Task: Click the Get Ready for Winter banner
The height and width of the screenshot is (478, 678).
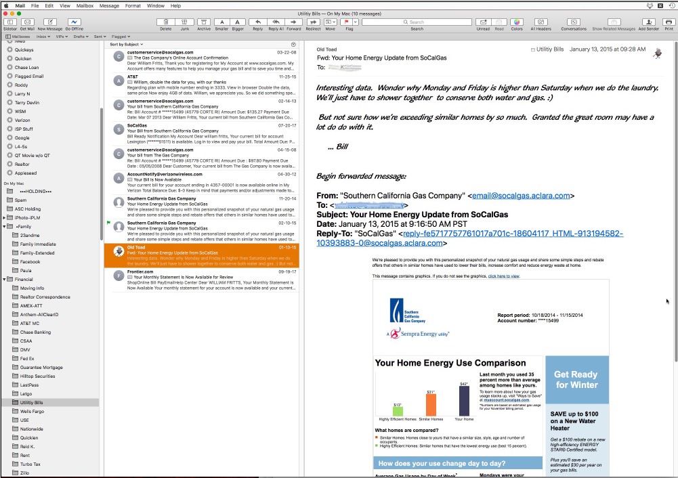Action: 577,379
